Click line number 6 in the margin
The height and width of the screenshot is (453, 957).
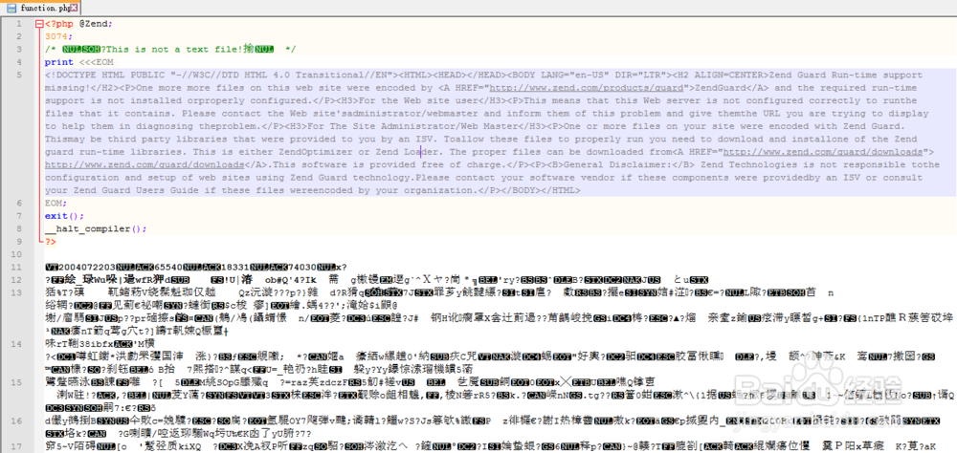pos(19,203)
